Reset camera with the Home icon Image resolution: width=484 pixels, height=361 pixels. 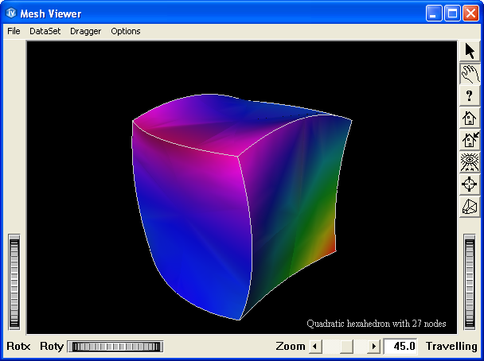click(x=470, y=118)
